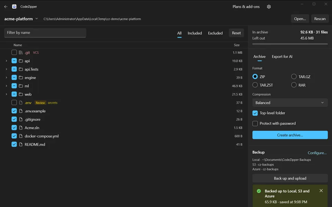Sort by the Size column header
The width and height of the screenshot is (332, 207).
click(237, 45)
